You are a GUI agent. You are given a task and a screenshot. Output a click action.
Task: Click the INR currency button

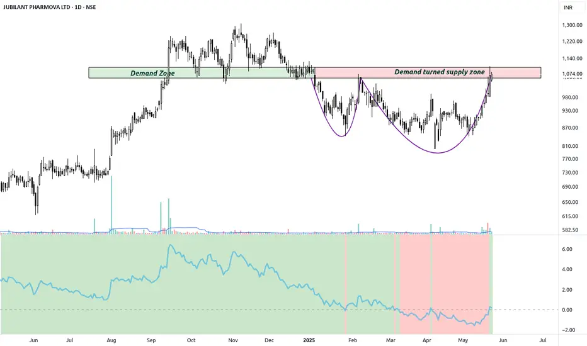pos(568,8)
